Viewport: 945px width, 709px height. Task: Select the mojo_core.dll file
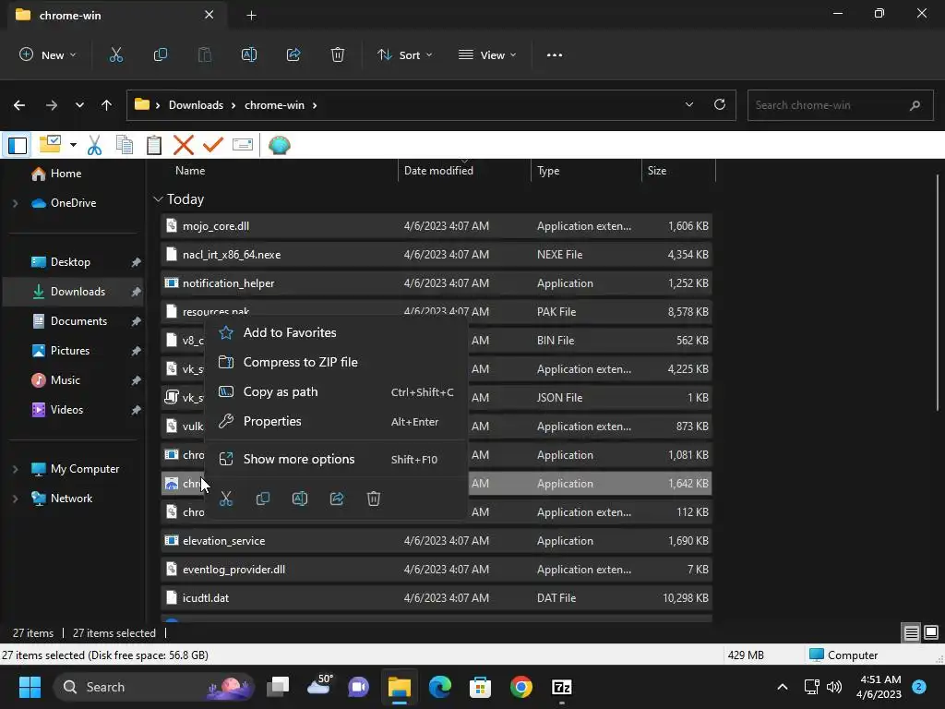click(436, 226)
